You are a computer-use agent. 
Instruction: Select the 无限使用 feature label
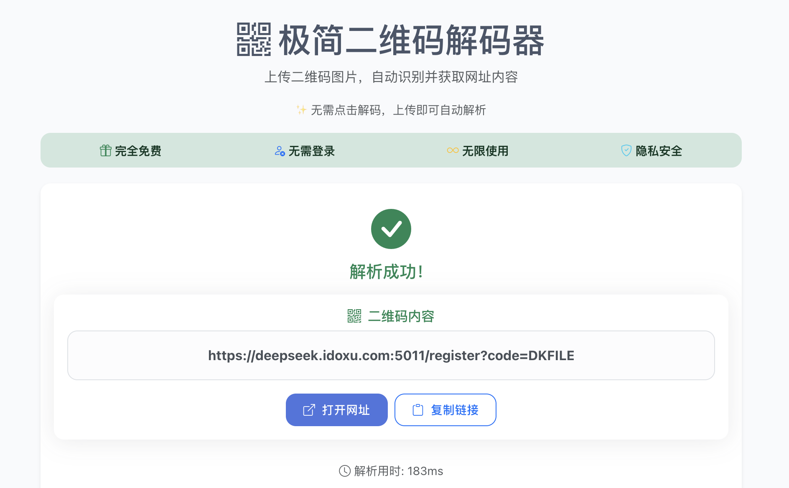tap(485, 151)
